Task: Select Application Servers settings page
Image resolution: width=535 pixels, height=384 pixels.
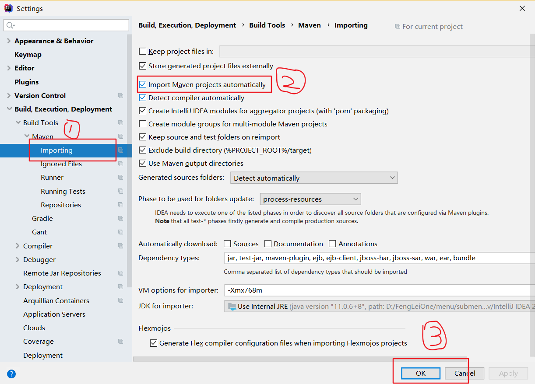Action: (54, 314)
